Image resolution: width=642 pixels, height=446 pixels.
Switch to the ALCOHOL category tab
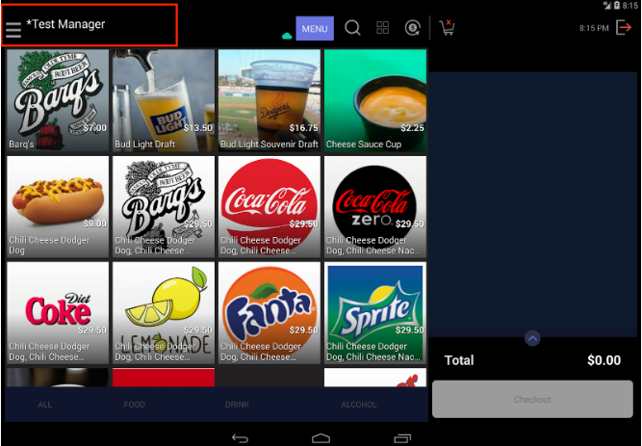(x=359, y=405)
